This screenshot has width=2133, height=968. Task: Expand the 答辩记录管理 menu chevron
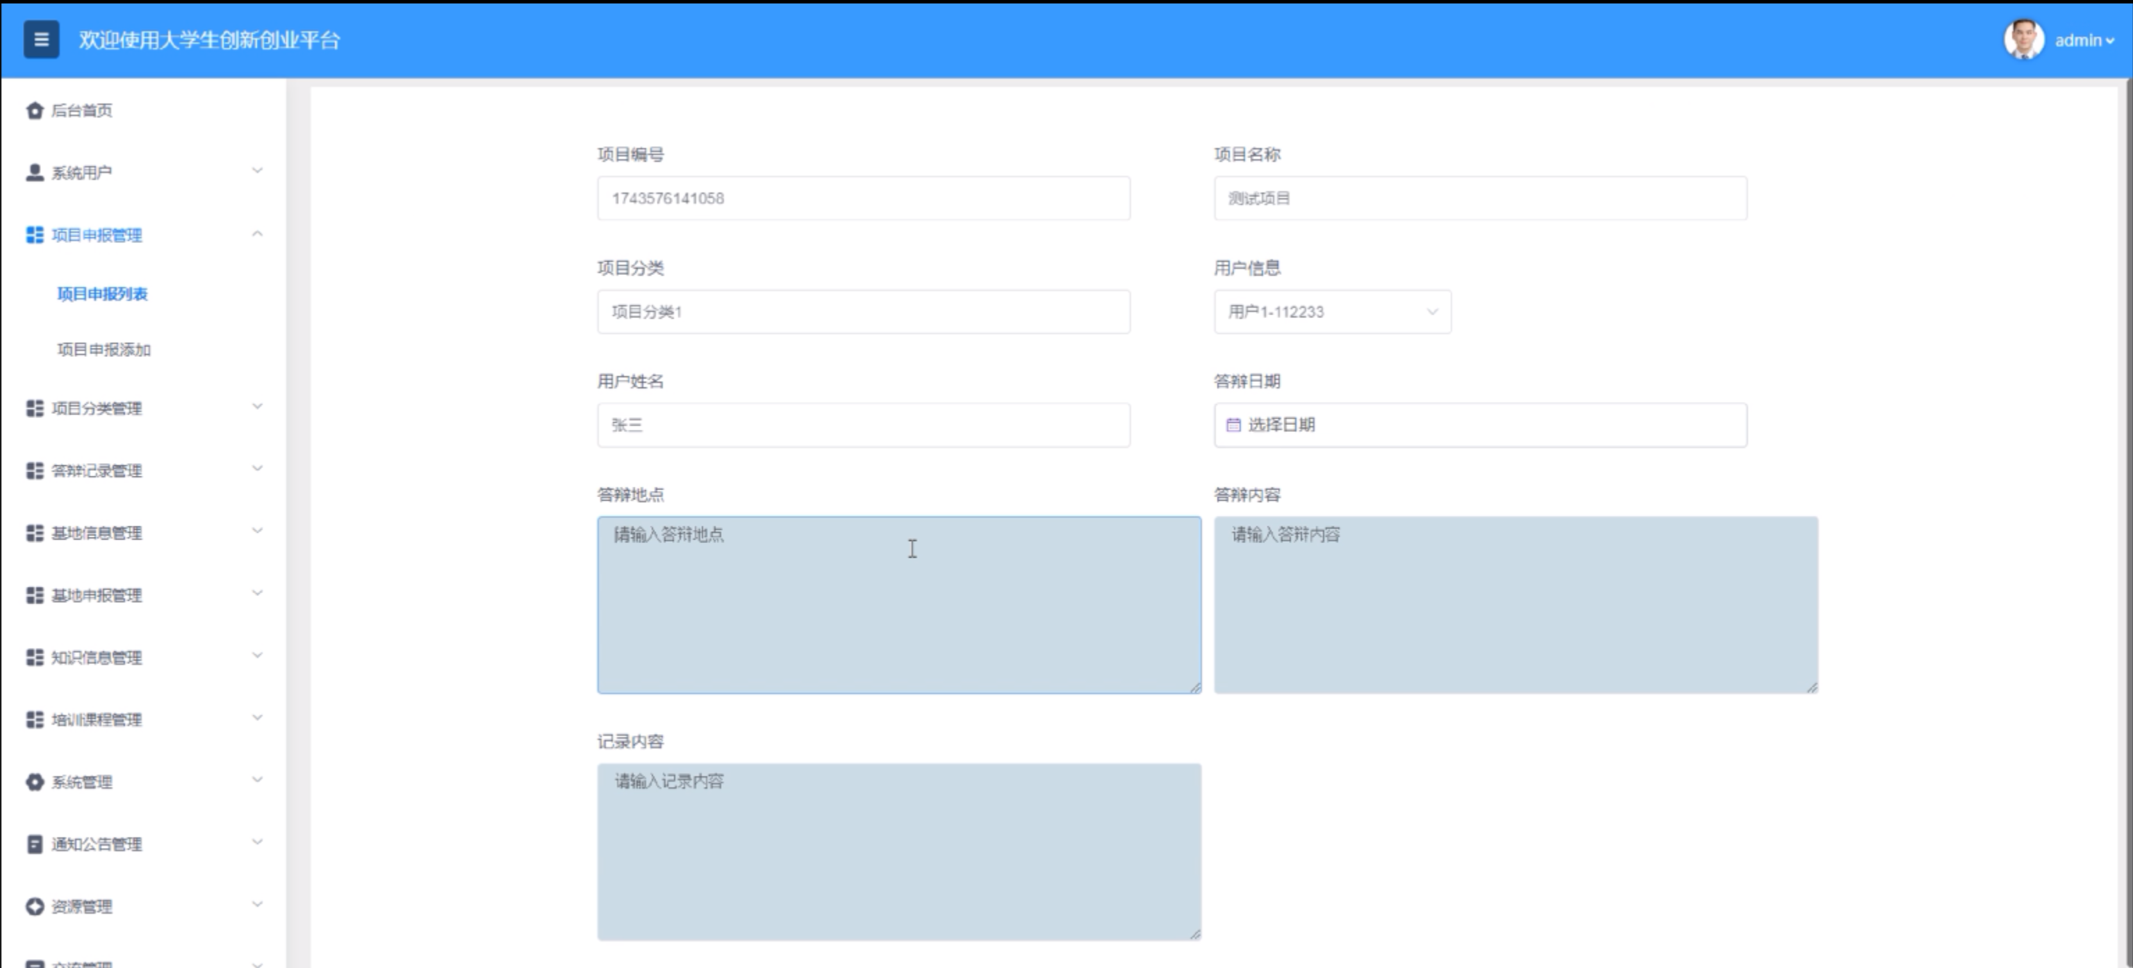pos(258,469)
